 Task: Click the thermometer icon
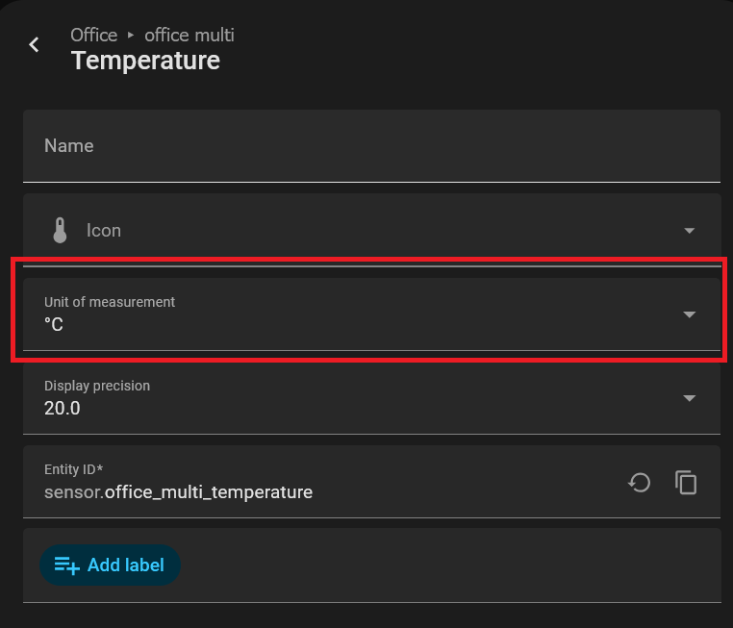coord(60,231)
